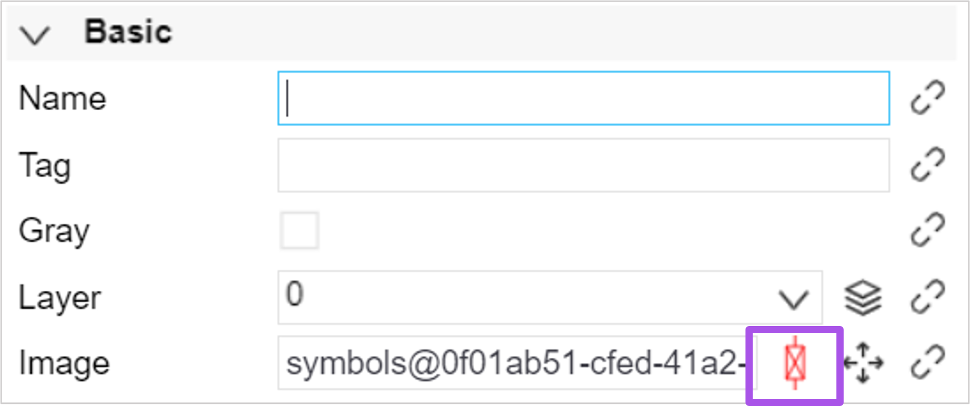Click the Gray property label
The image size is (970, 406).
[54, 231]
